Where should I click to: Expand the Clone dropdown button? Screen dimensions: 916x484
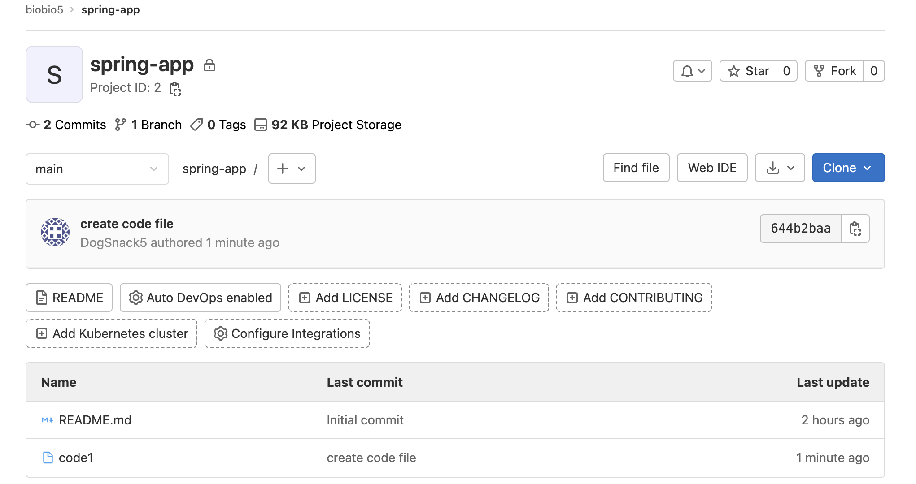click(x=848, y=168)
